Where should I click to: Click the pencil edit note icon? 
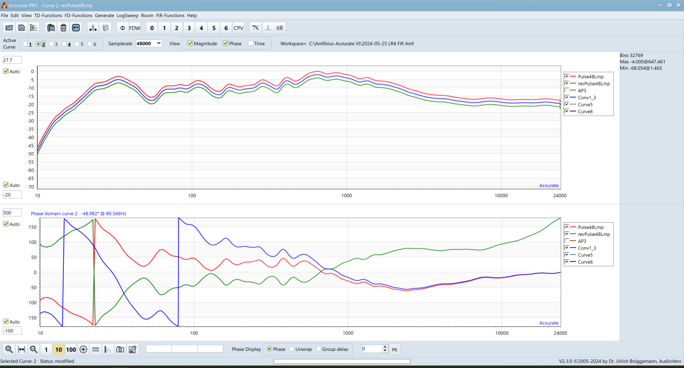point(133,349)
